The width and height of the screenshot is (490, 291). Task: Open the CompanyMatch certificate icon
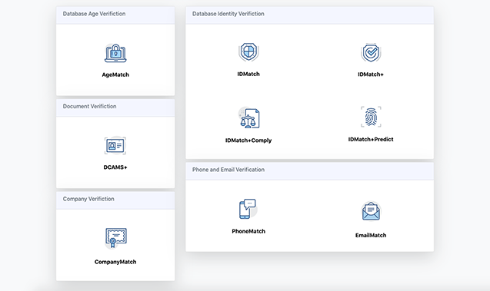pyautogui.click(x=115, y=238)
